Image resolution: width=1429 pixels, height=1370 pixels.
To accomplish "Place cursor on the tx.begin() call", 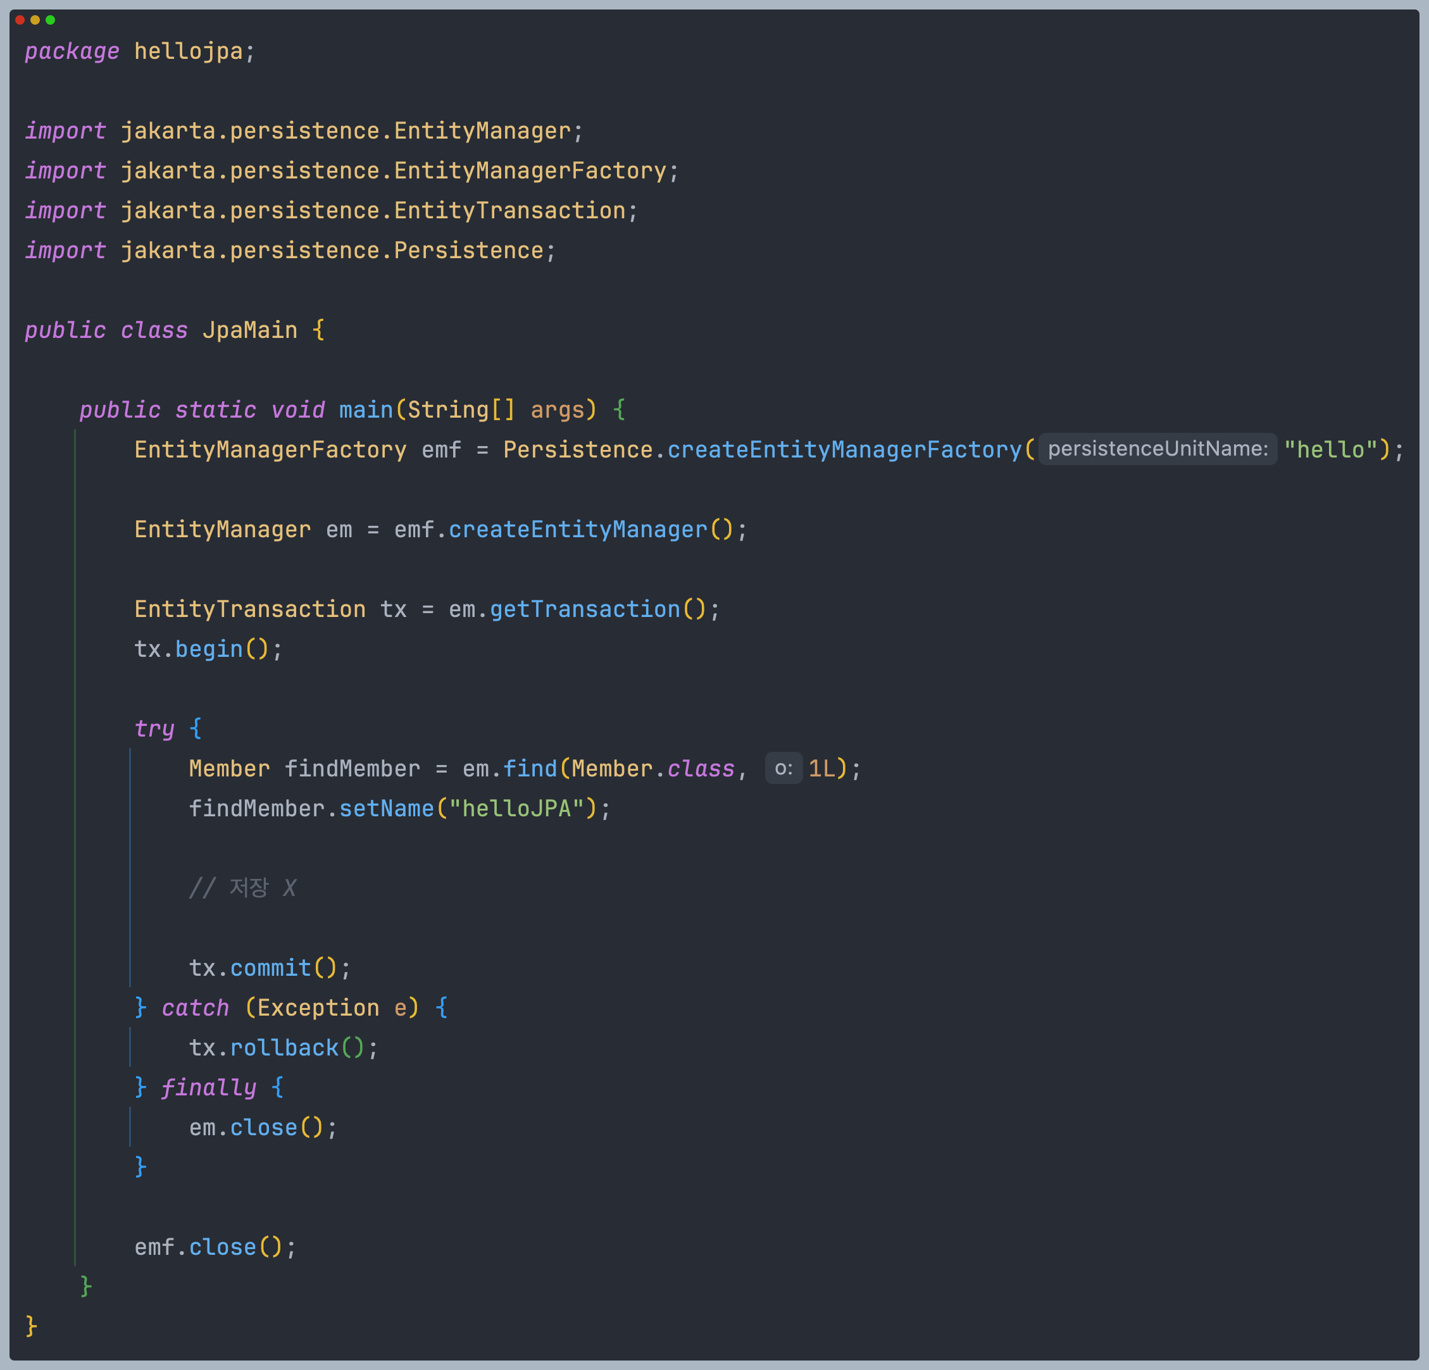I will click(x=208, y=649).
